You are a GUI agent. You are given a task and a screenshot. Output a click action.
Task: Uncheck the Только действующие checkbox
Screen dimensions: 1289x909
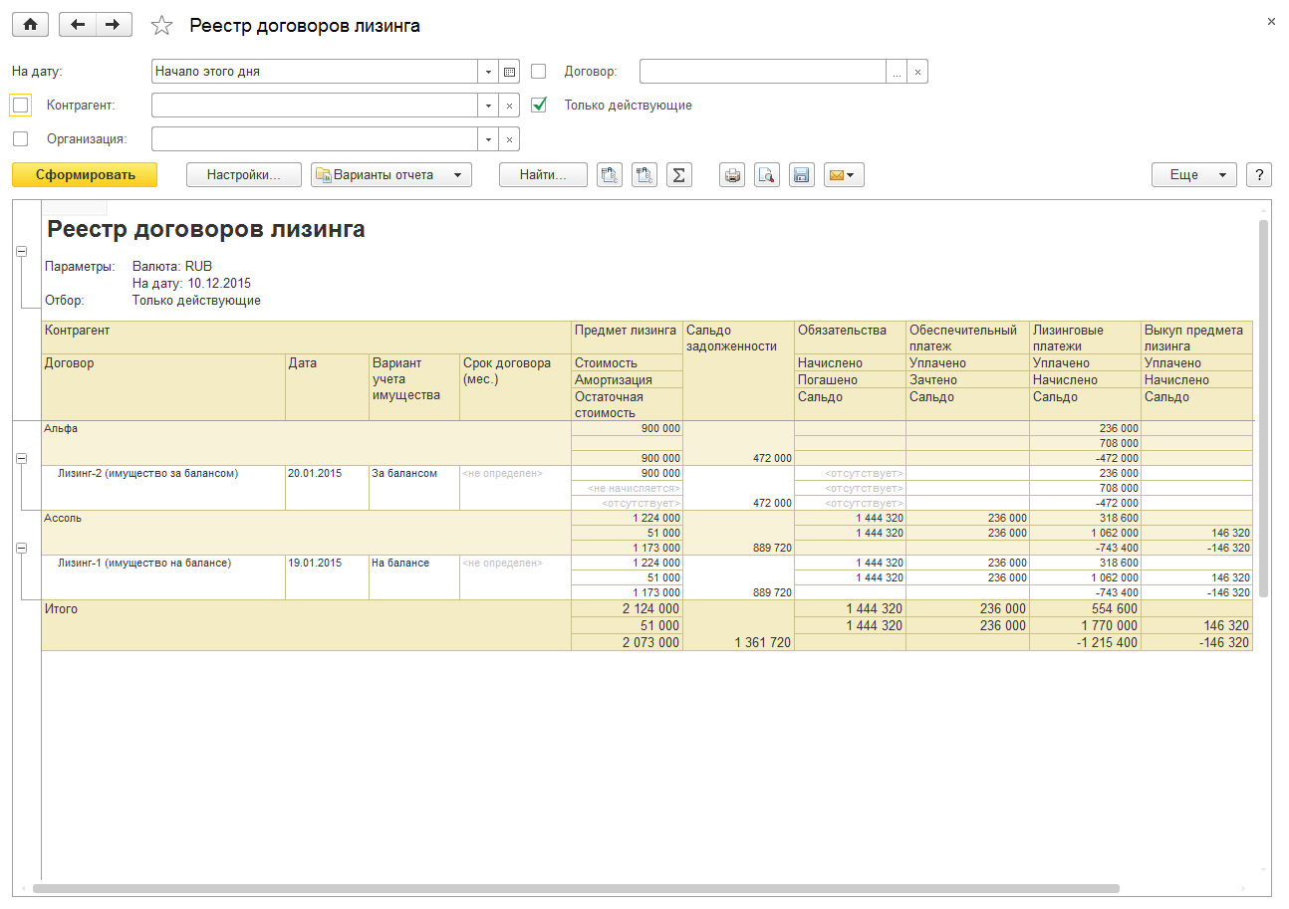539,105
